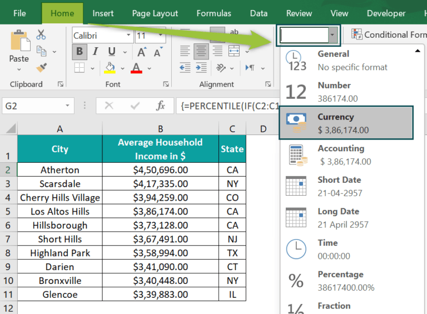Switch to the Page Layout tab
The height and width of the screenshot is (314, 427).
click(x=155, y=13)
